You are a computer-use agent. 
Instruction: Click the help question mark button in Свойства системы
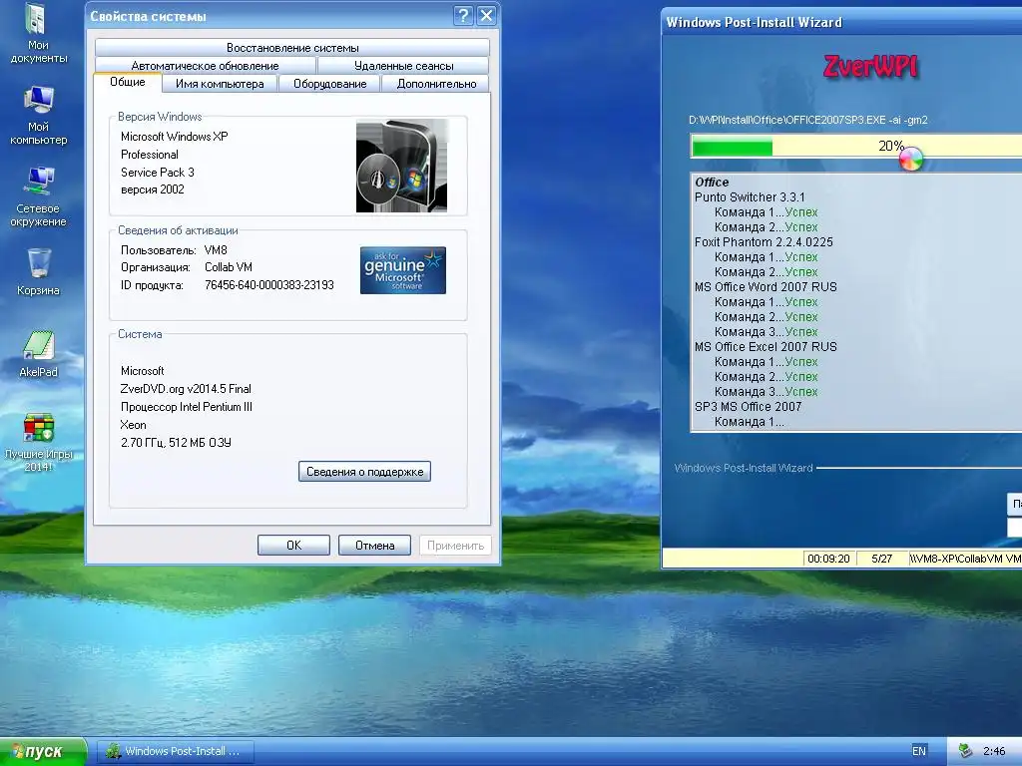tap(463, 16)
